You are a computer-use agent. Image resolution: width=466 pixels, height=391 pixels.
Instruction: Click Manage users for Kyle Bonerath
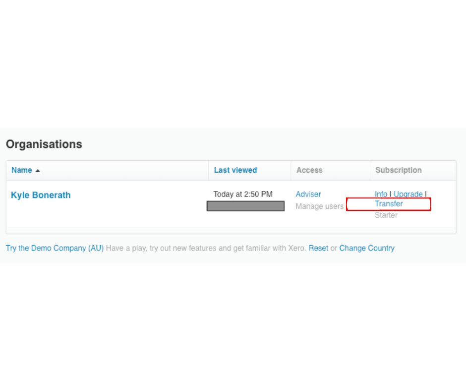tap(319, 206)
